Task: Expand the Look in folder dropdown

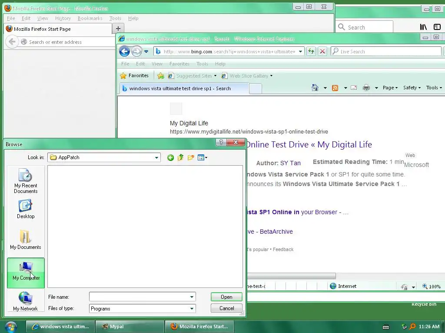Action: point(156,158)
